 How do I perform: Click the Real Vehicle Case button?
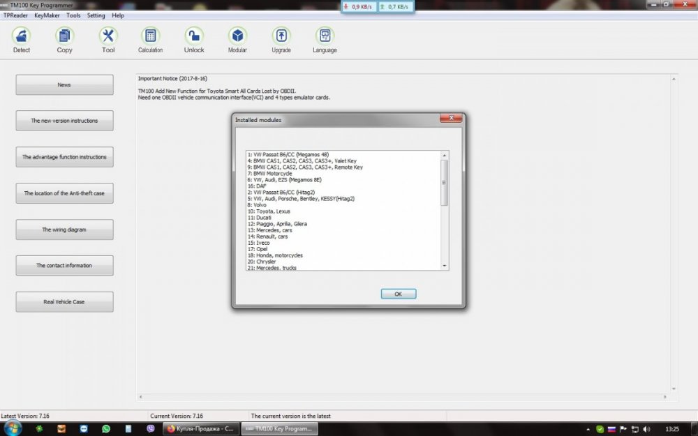coord(64,301)
